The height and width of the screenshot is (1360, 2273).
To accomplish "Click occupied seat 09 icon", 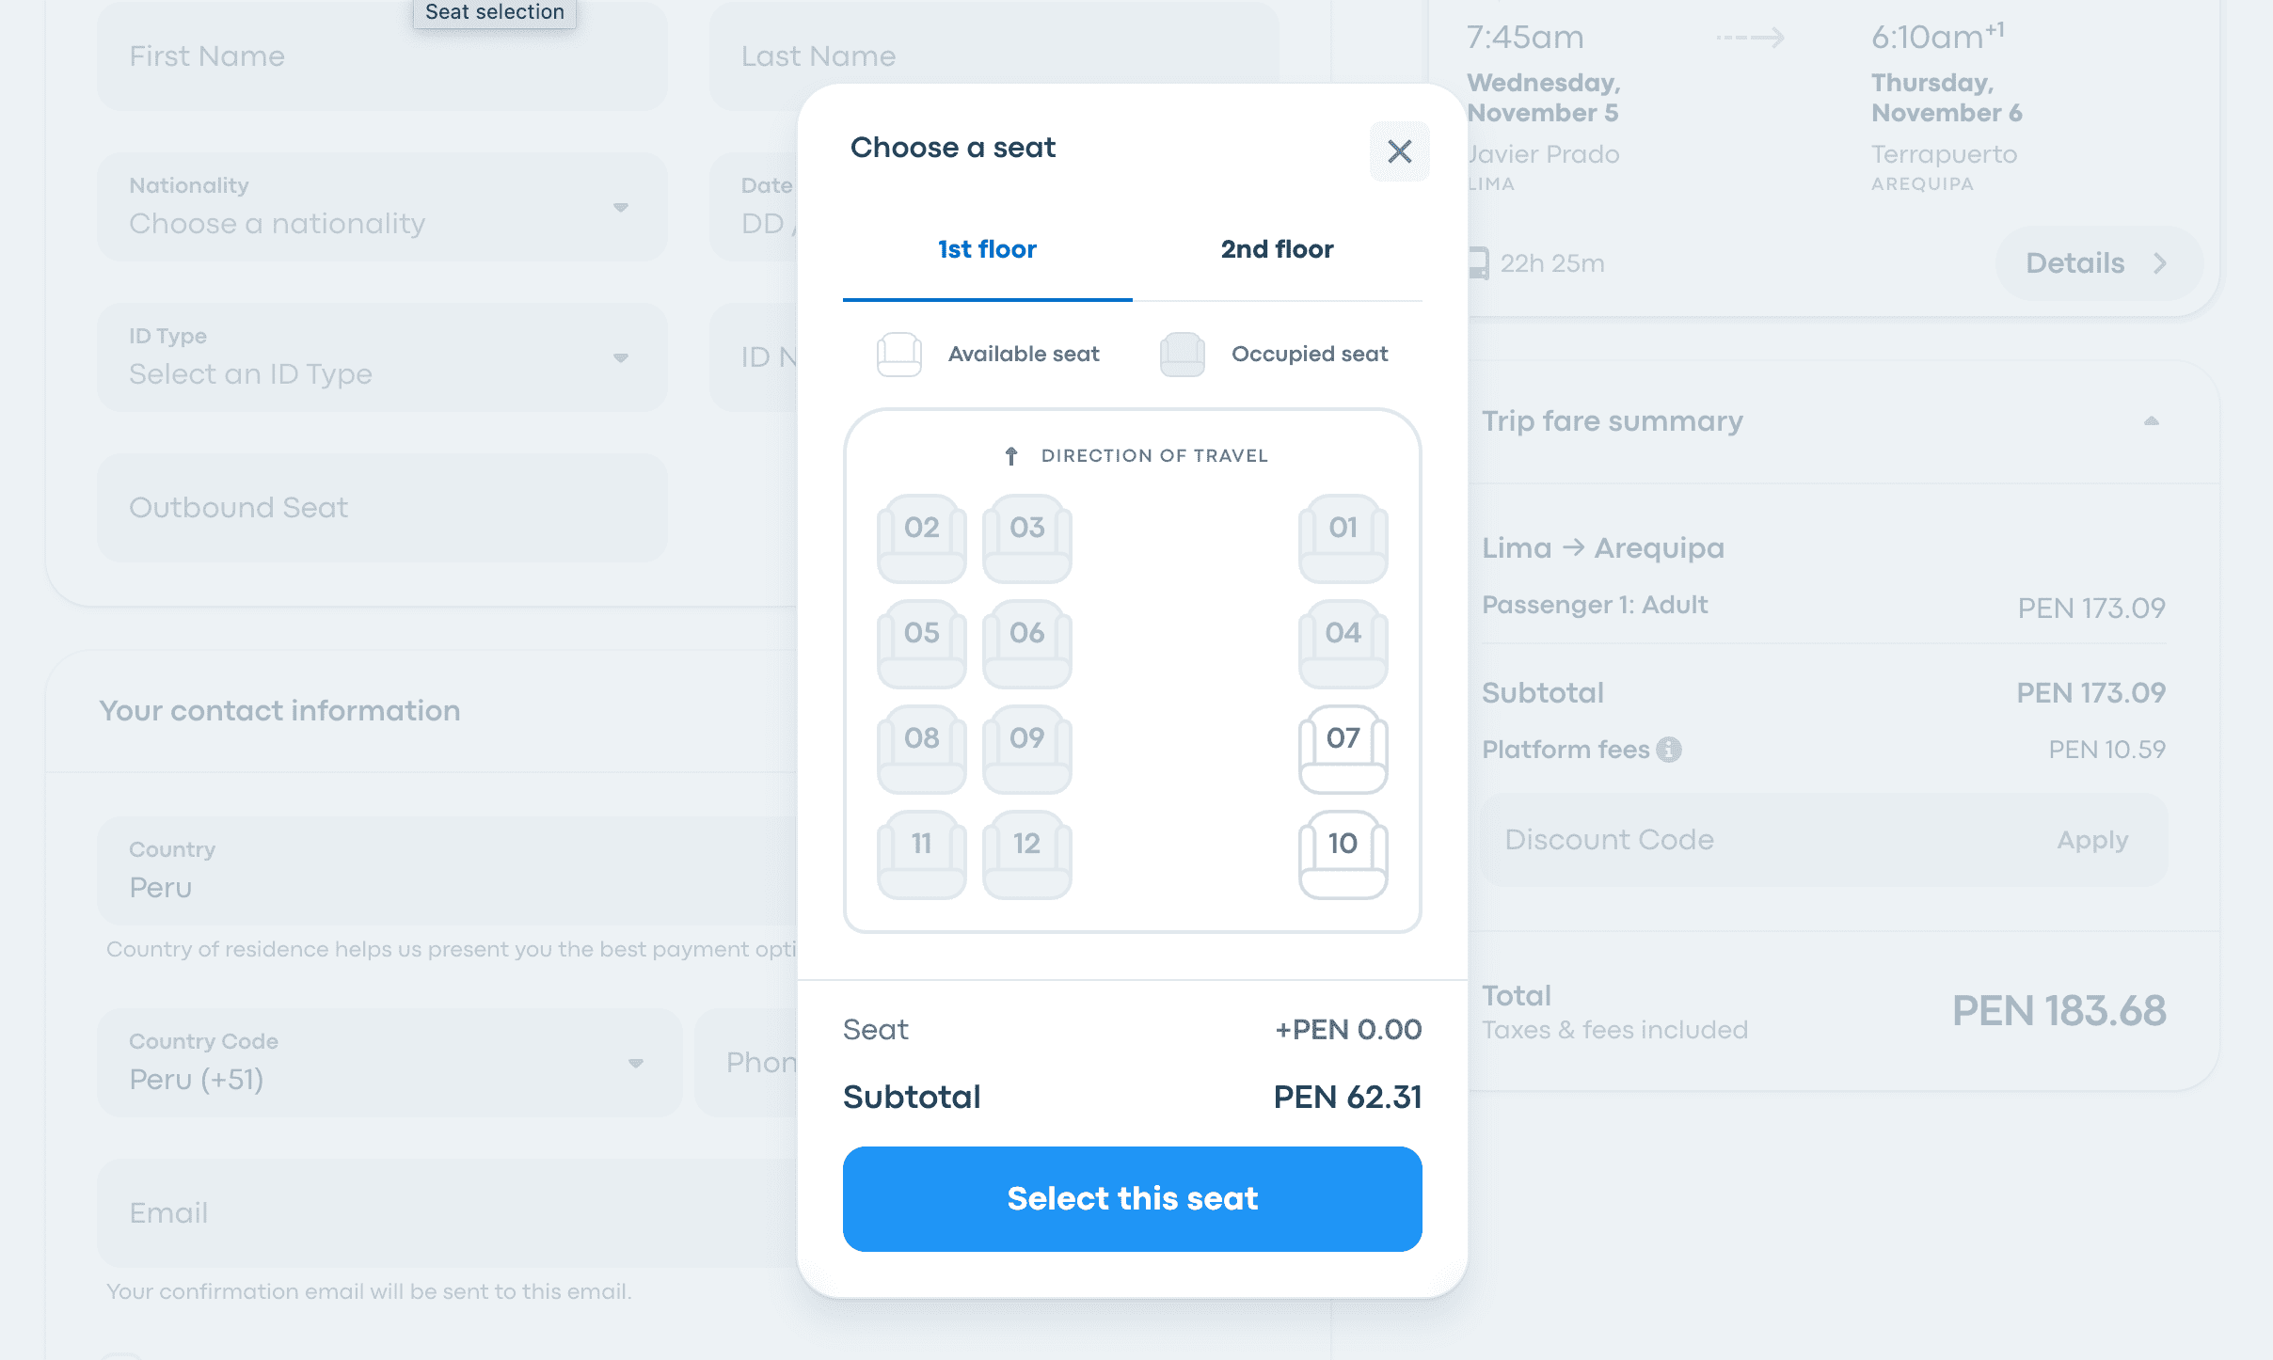I will 1026,749.
